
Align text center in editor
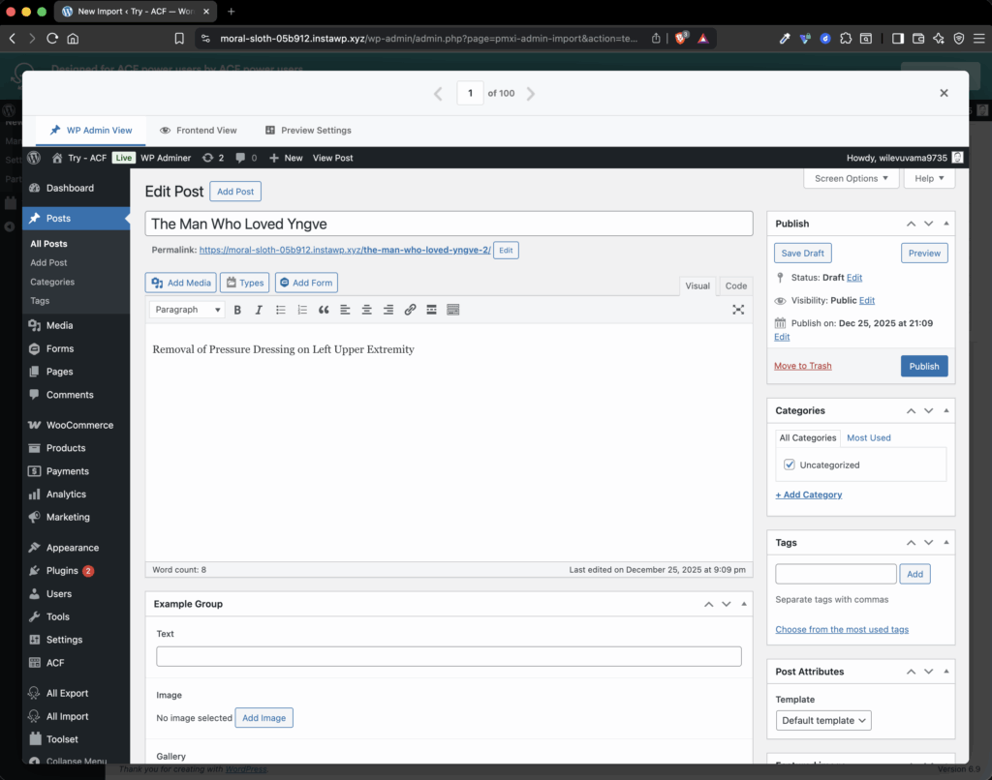(x=366, y=310)
